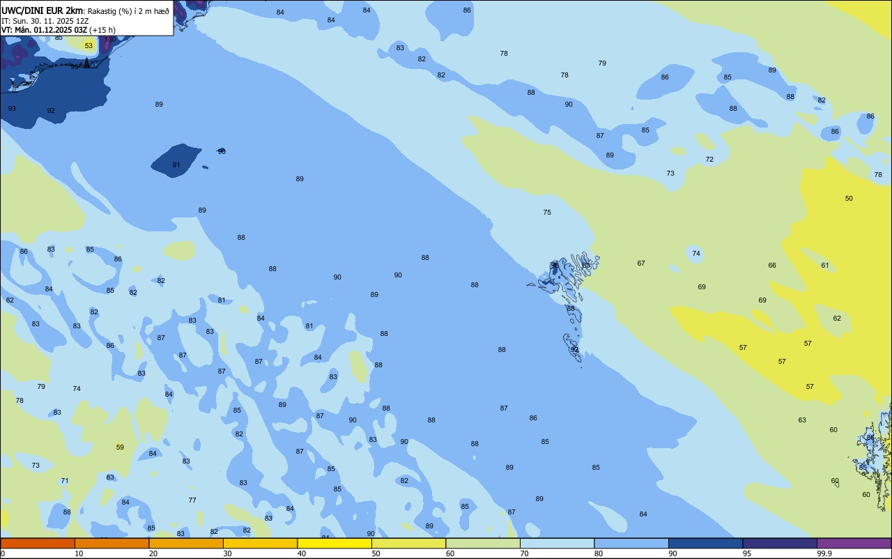Click the humidity value 77 on the map
This screenshot has height=559, width=892.
point(192,500)
